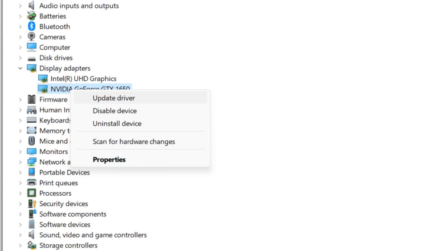Open Properties from the context menu
The image size is (446, 251).
tap(109, 160)
